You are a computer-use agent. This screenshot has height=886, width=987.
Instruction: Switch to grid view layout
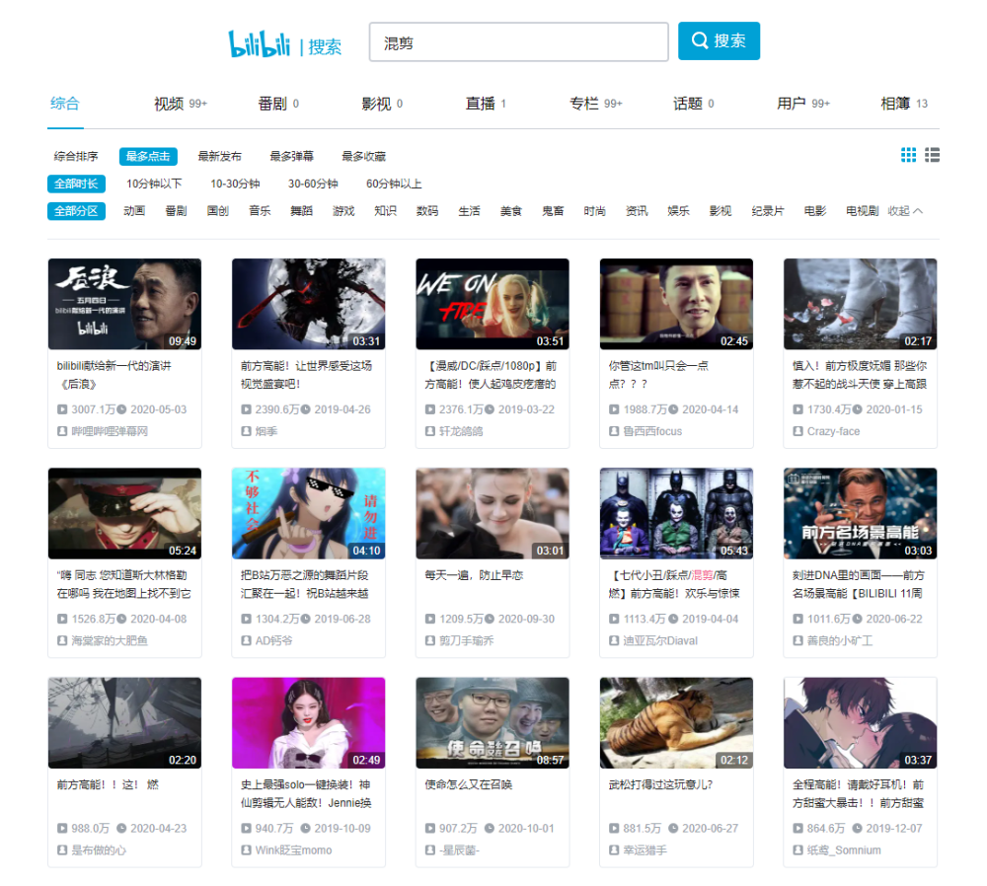tap(908, 155)
